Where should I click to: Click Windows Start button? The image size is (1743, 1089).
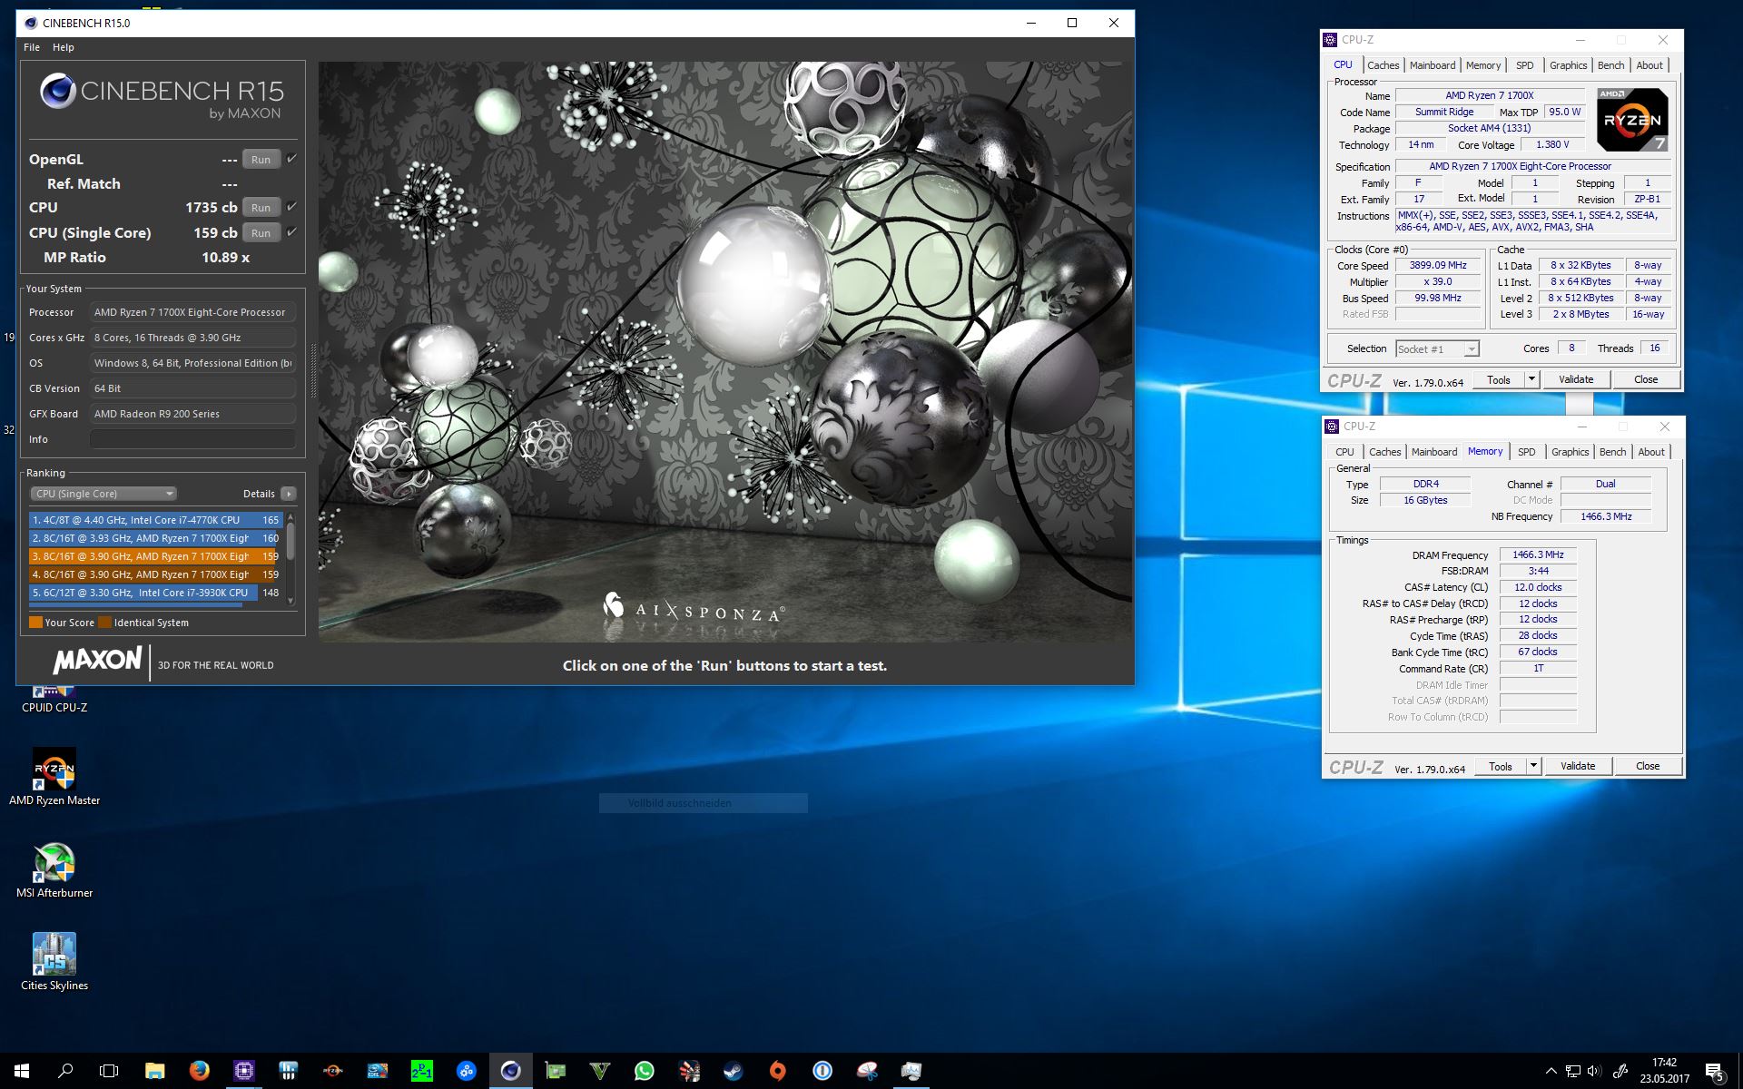22,1071
